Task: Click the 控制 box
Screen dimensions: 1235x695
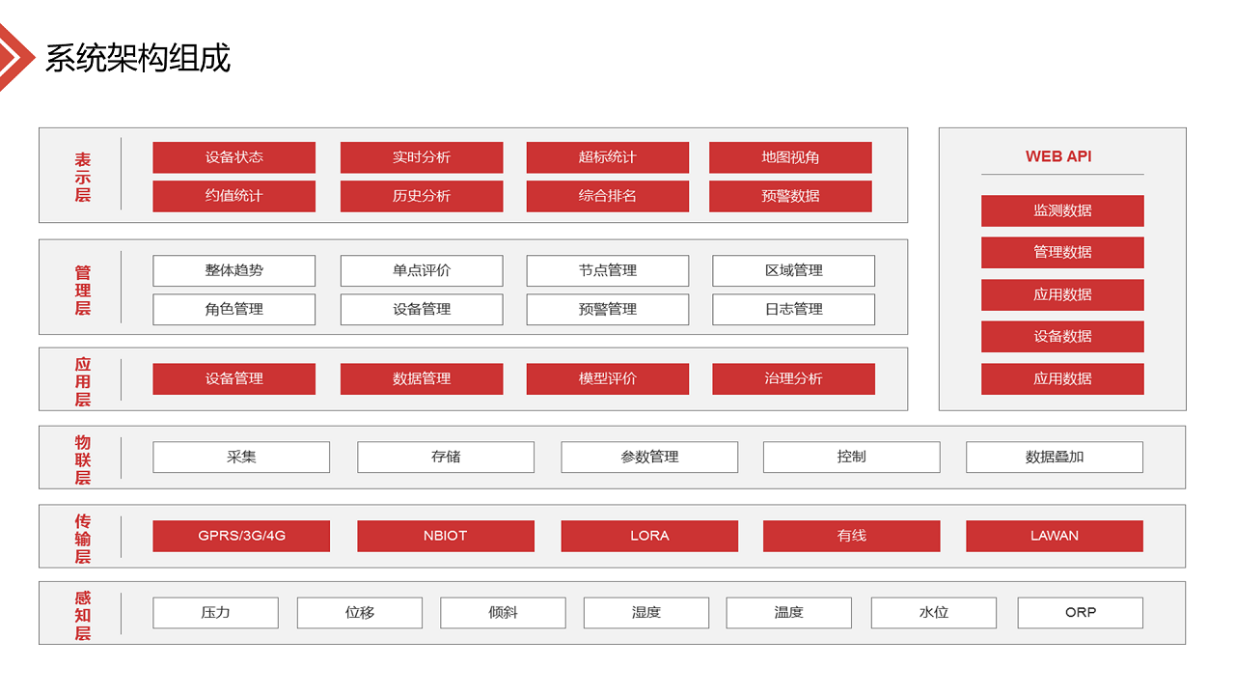Action: 852,457
